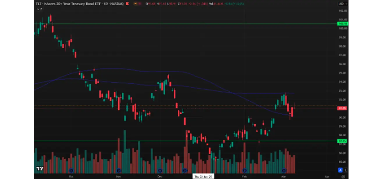Image resolution: width=382 pixels, height=179 pixels.
Task: Click the TradingView logo on the chart
Action: pyautogui.click(x=40, y=169)
